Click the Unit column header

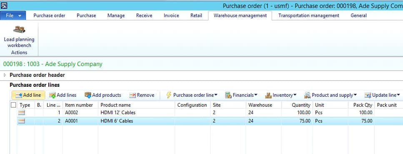tap(330, 105)
